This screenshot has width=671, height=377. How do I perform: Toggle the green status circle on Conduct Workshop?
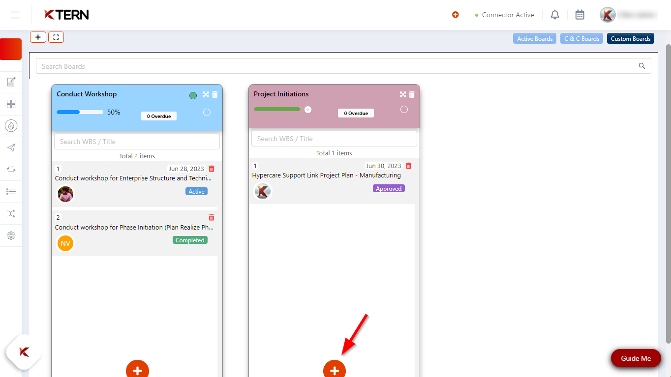(193, 95)
